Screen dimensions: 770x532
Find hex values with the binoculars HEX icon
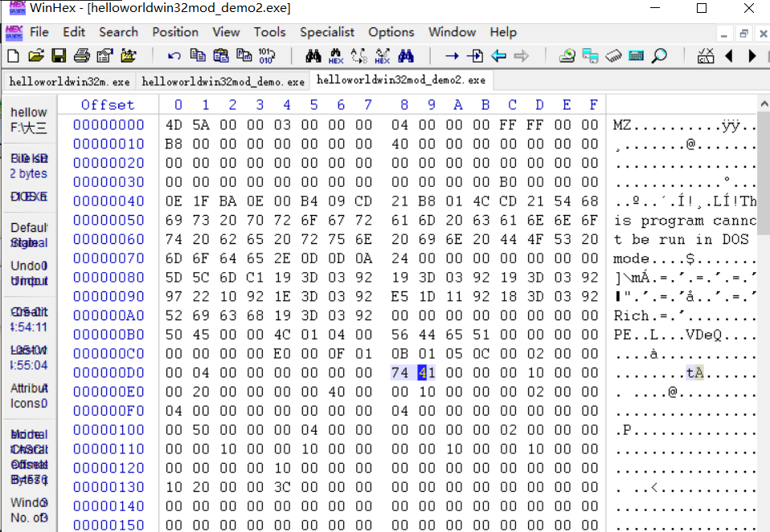pos(336,56)
